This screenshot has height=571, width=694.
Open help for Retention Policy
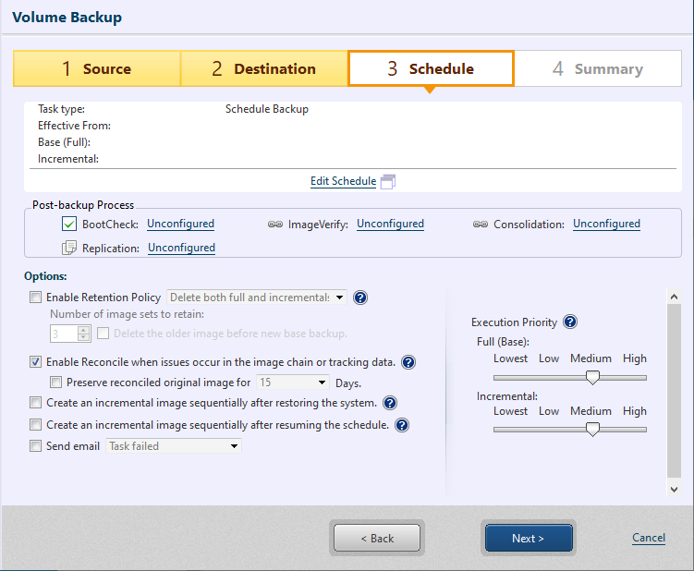(360, 298)
